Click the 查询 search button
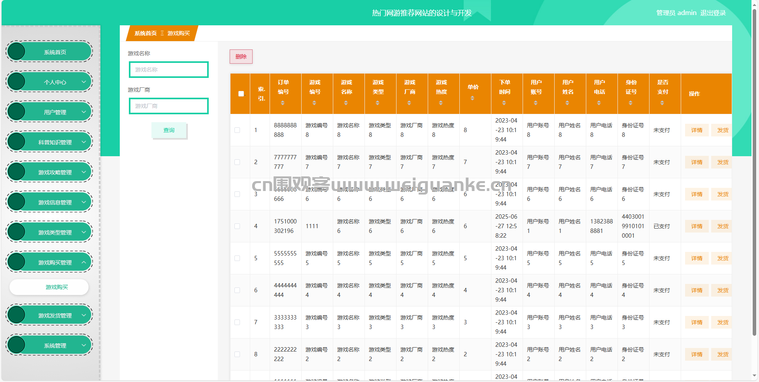759x382 pixels. point(169,130)
